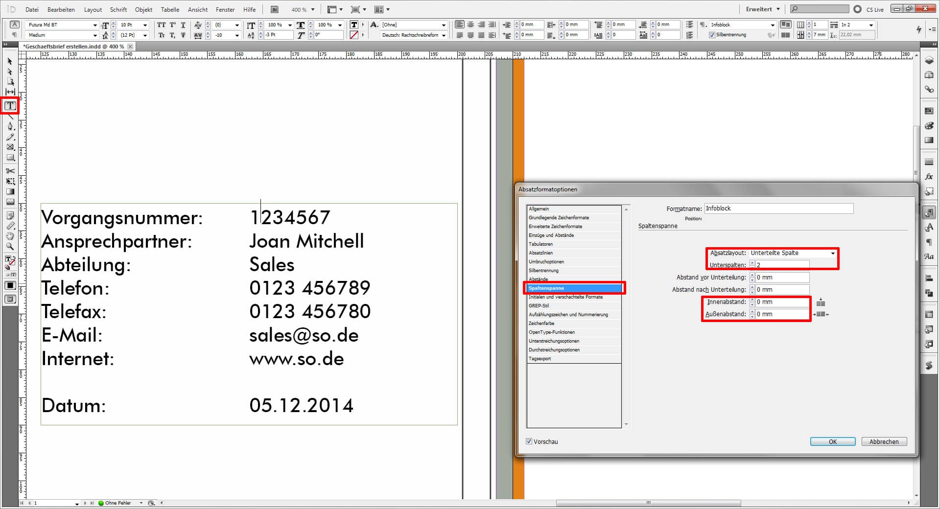This screenshot has width=940, height=509.
Task: Click the Formatname input field
Action: (x=778, y=208)
